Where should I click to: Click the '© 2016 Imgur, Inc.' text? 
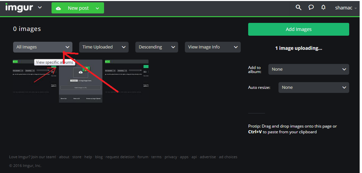25,166
